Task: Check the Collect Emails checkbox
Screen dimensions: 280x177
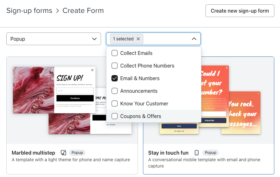Action: (x=115, y=53)
